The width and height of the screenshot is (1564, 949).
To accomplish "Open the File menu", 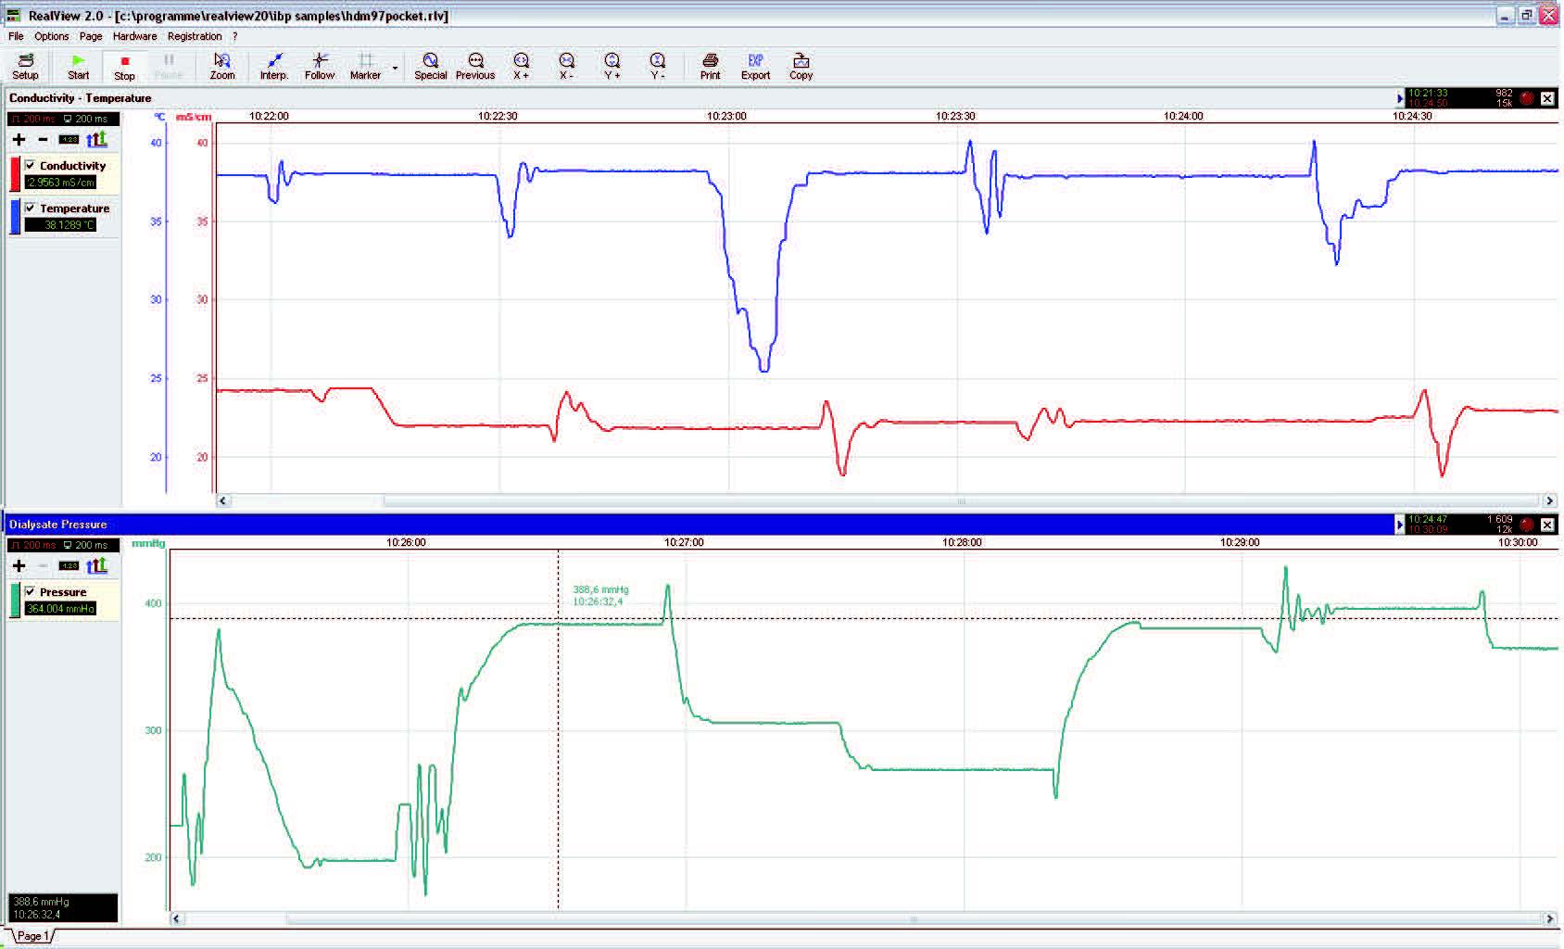I will coord(16,36).
